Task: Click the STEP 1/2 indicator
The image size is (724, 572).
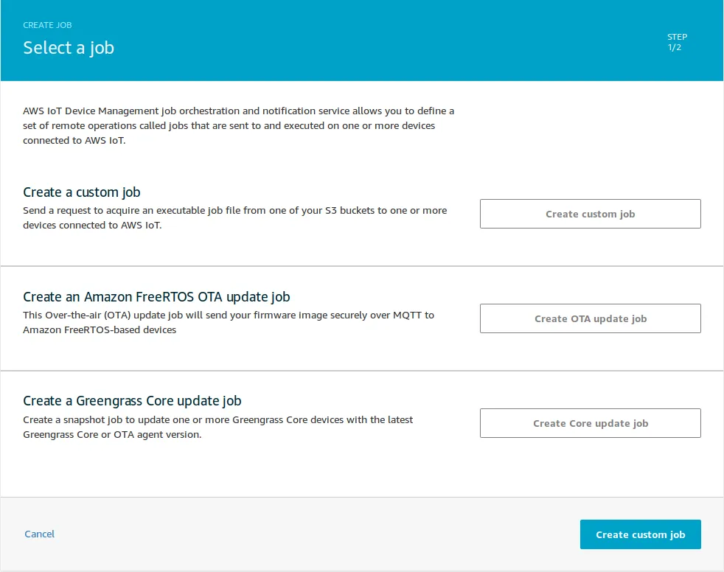Action: pyautogui.click(x=677, y=42)
